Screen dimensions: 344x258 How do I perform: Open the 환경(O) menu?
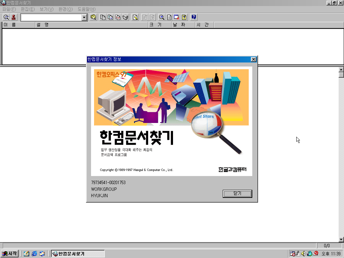pos(66,9)
